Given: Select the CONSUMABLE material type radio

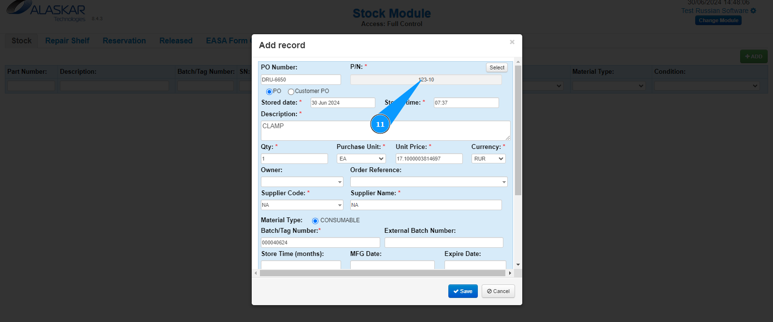Looking at the screenshot, I should pos(315,221).
